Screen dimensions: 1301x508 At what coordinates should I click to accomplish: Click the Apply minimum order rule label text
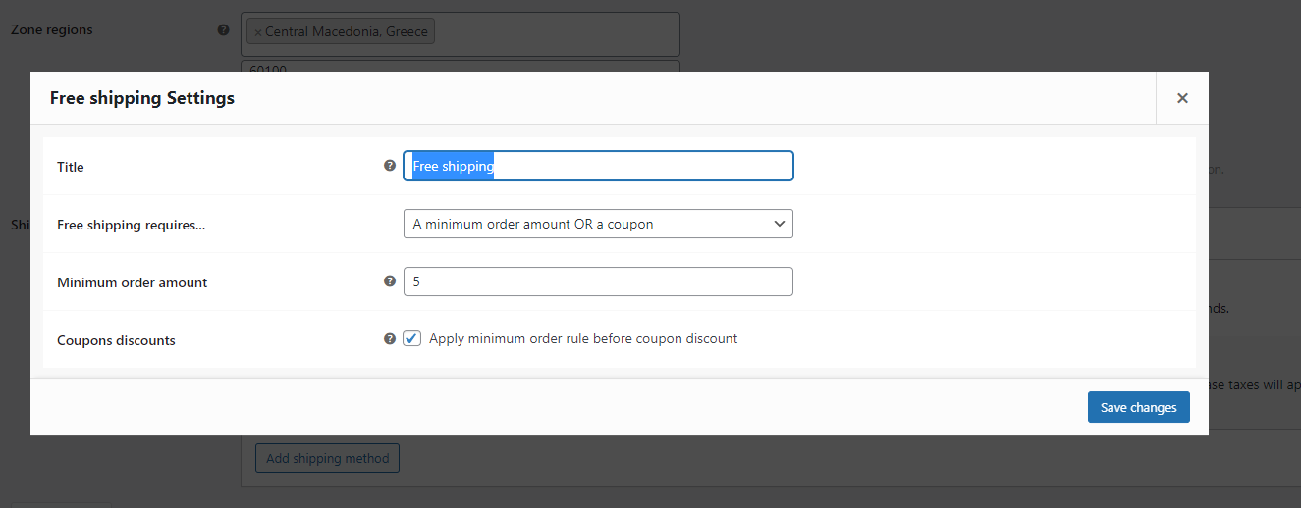[x=583, y=339]
